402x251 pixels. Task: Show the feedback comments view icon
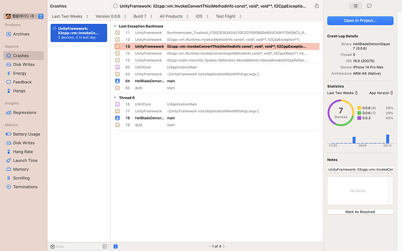[369, 6]
